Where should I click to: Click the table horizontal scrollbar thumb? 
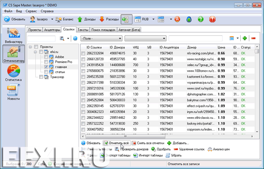pyautogui.click(x=125, y=136)
